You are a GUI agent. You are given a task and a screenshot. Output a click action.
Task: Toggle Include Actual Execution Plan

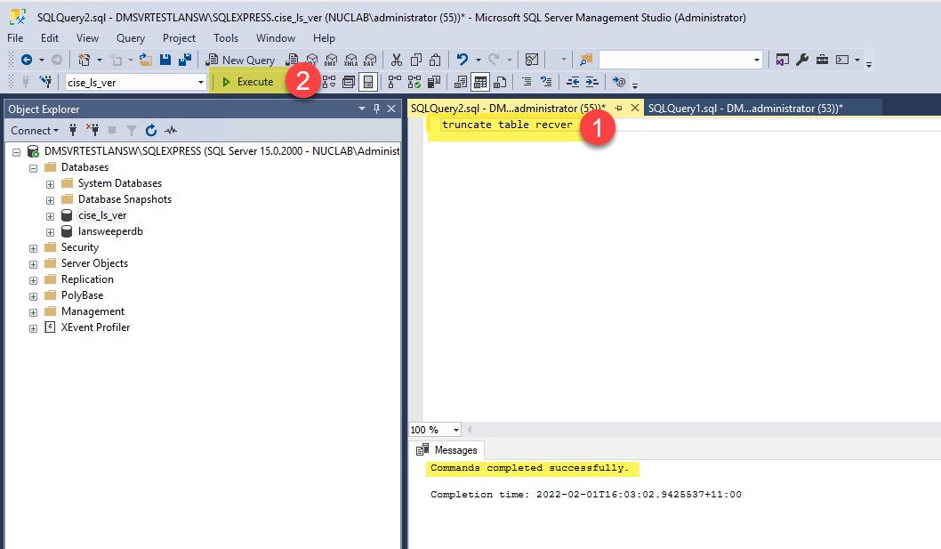[395, 82]
